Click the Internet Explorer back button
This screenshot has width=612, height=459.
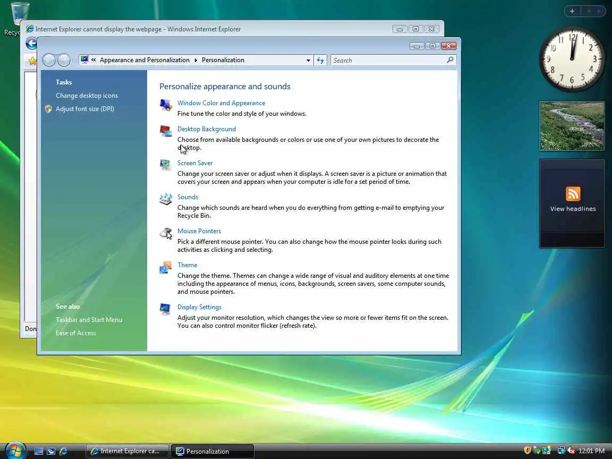click(x=31, y=44)
